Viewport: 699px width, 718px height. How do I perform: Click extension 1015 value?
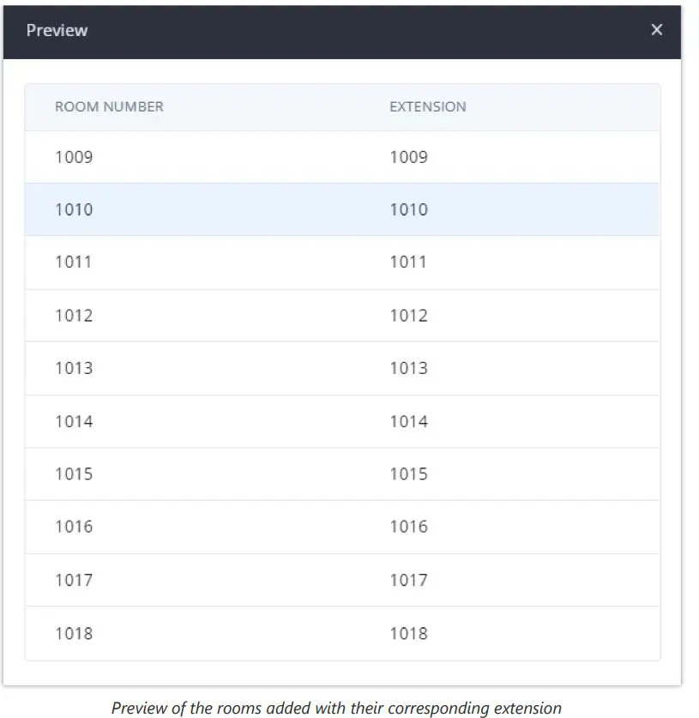408,474
